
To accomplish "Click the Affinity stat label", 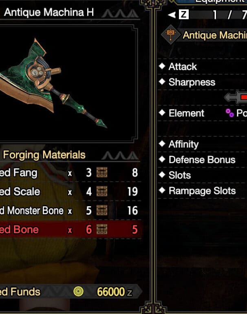I will [x=184, y=144].
